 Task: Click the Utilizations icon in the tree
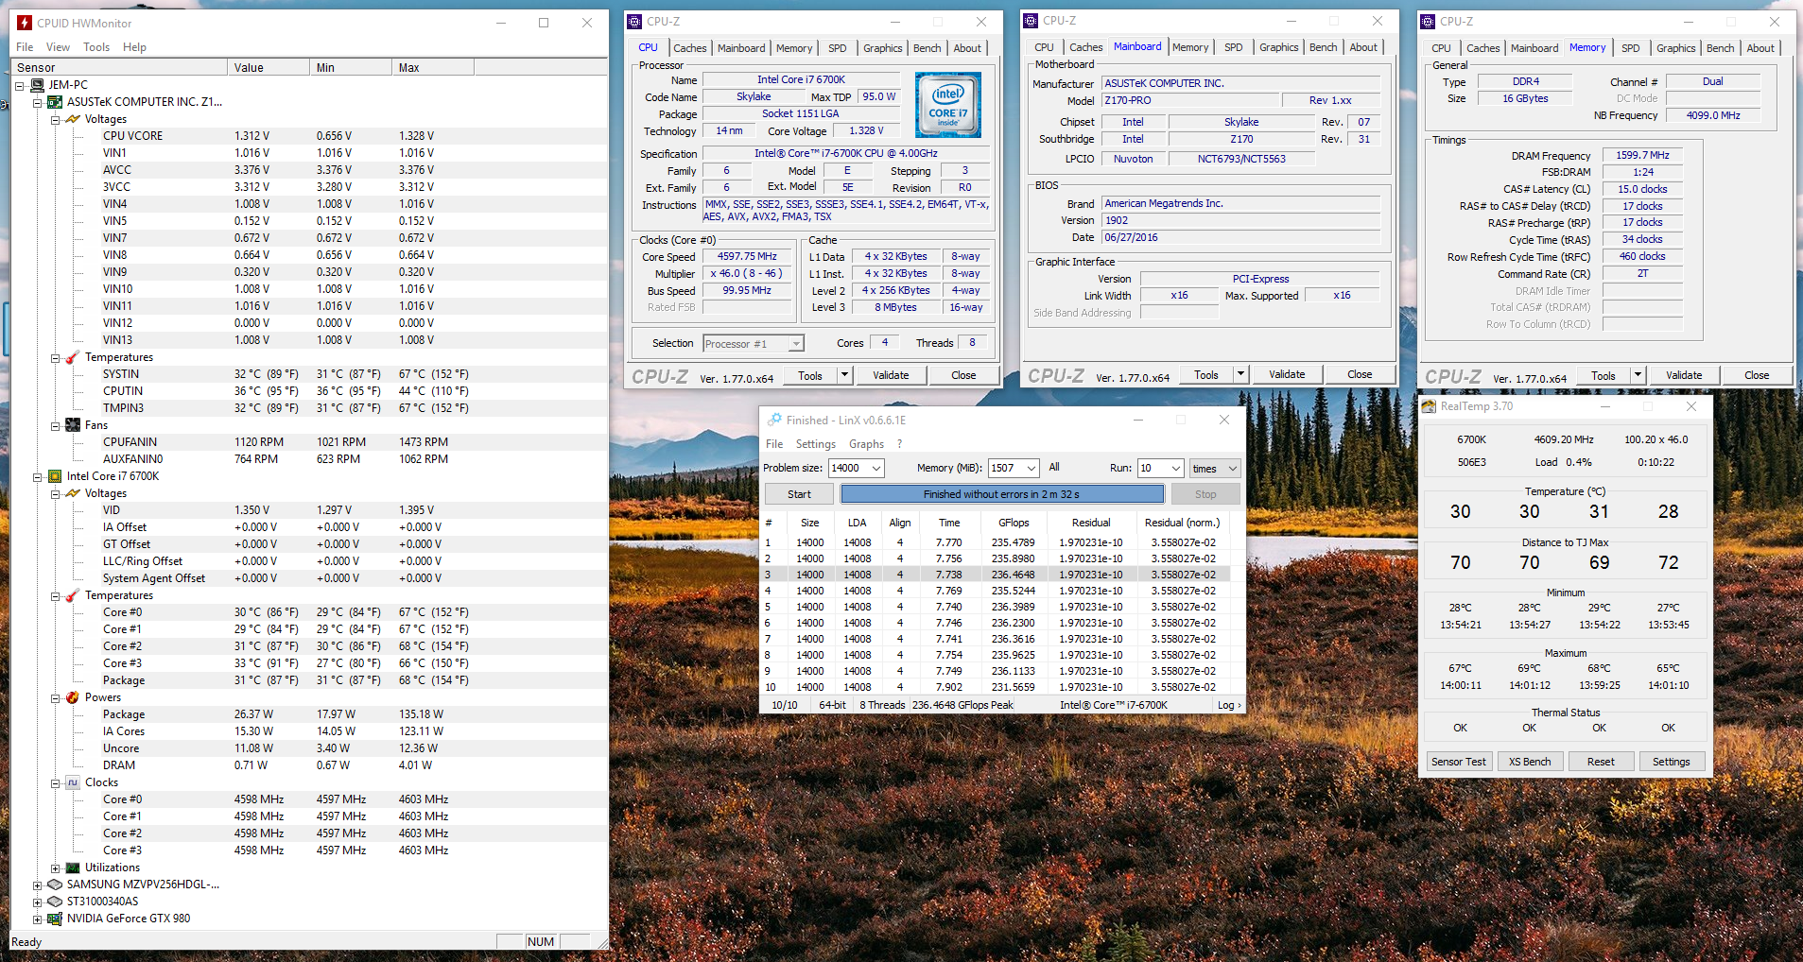pyautogui.click(x=73, y=868)
